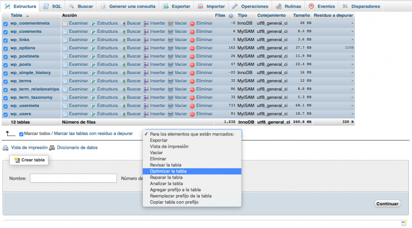The width and height of the screenshot is (412, 228).
Task: Click Insertar icon for wp_term_taxonomy
Action: coord(146,98)
